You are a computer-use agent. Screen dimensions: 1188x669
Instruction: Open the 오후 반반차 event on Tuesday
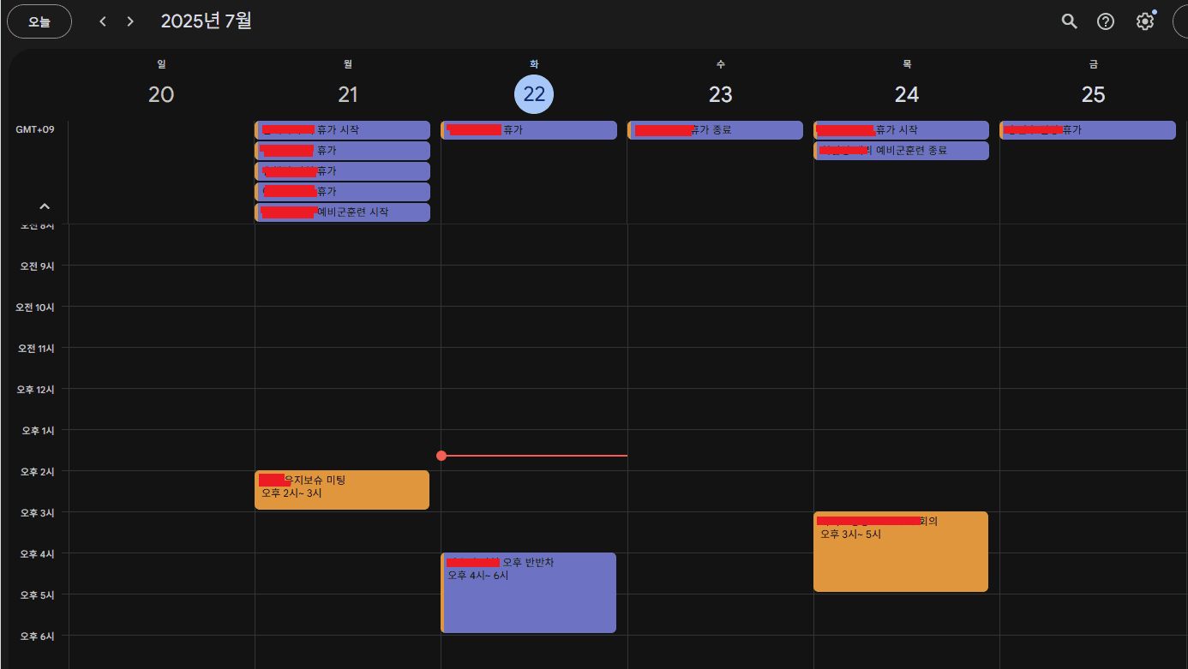[529, 592]
